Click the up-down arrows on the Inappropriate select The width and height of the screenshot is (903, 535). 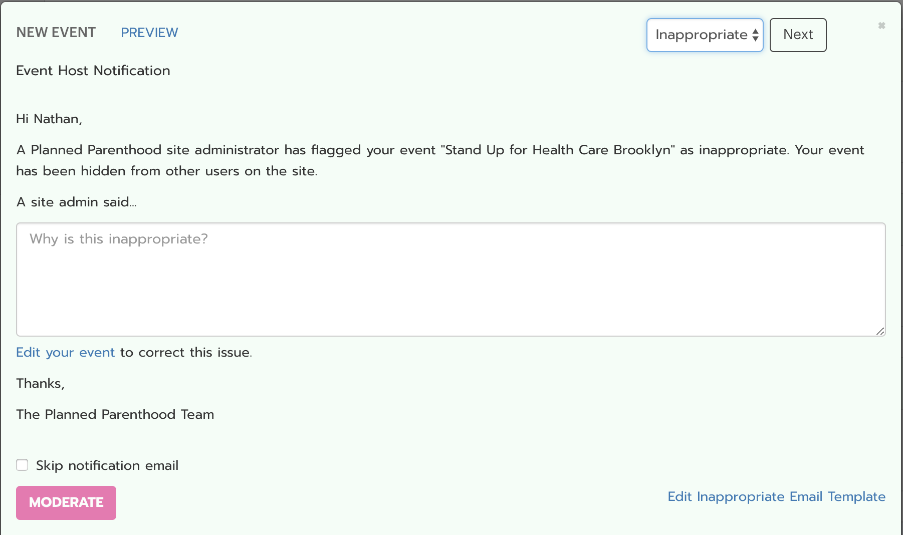click(x=755, y=35)
